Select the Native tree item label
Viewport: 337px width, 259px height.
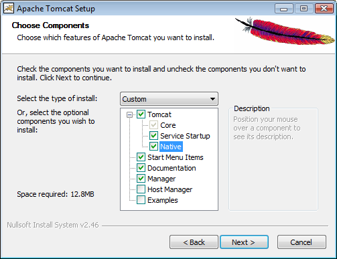click(171, 147)
